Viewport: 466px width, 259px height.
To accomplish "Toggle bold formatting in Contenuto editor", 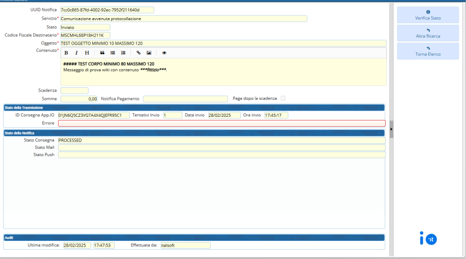I will [x=66, y=53].
